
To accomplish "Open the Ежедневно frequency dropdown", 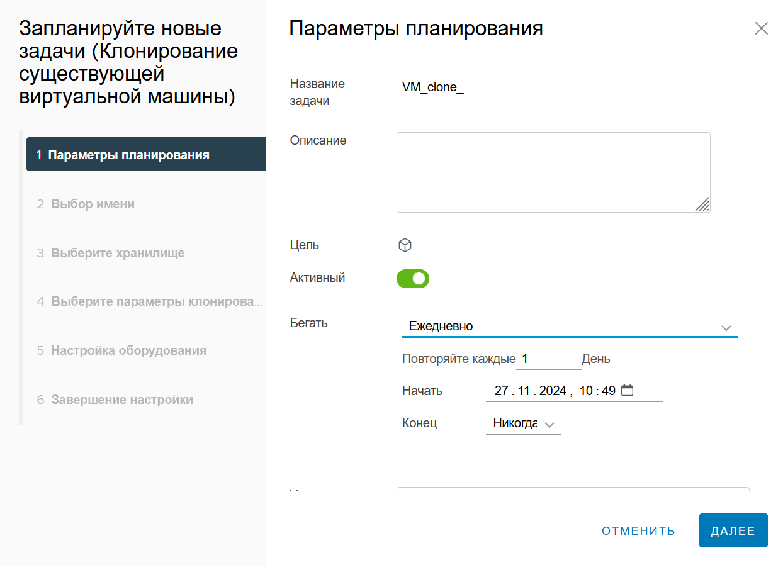I will tap(570, 327).
